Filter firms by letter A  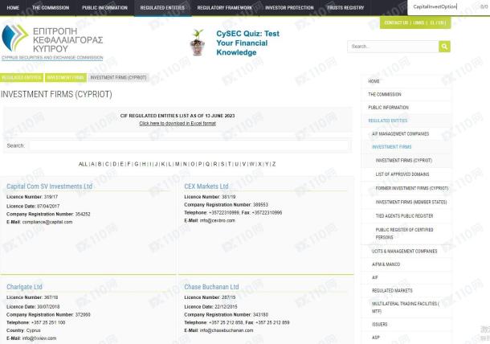[92, 164]
